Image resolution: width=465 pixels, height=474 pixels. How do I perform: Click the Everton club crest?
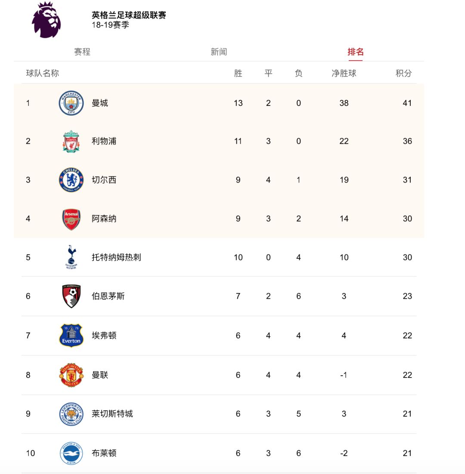pos(71,335)
